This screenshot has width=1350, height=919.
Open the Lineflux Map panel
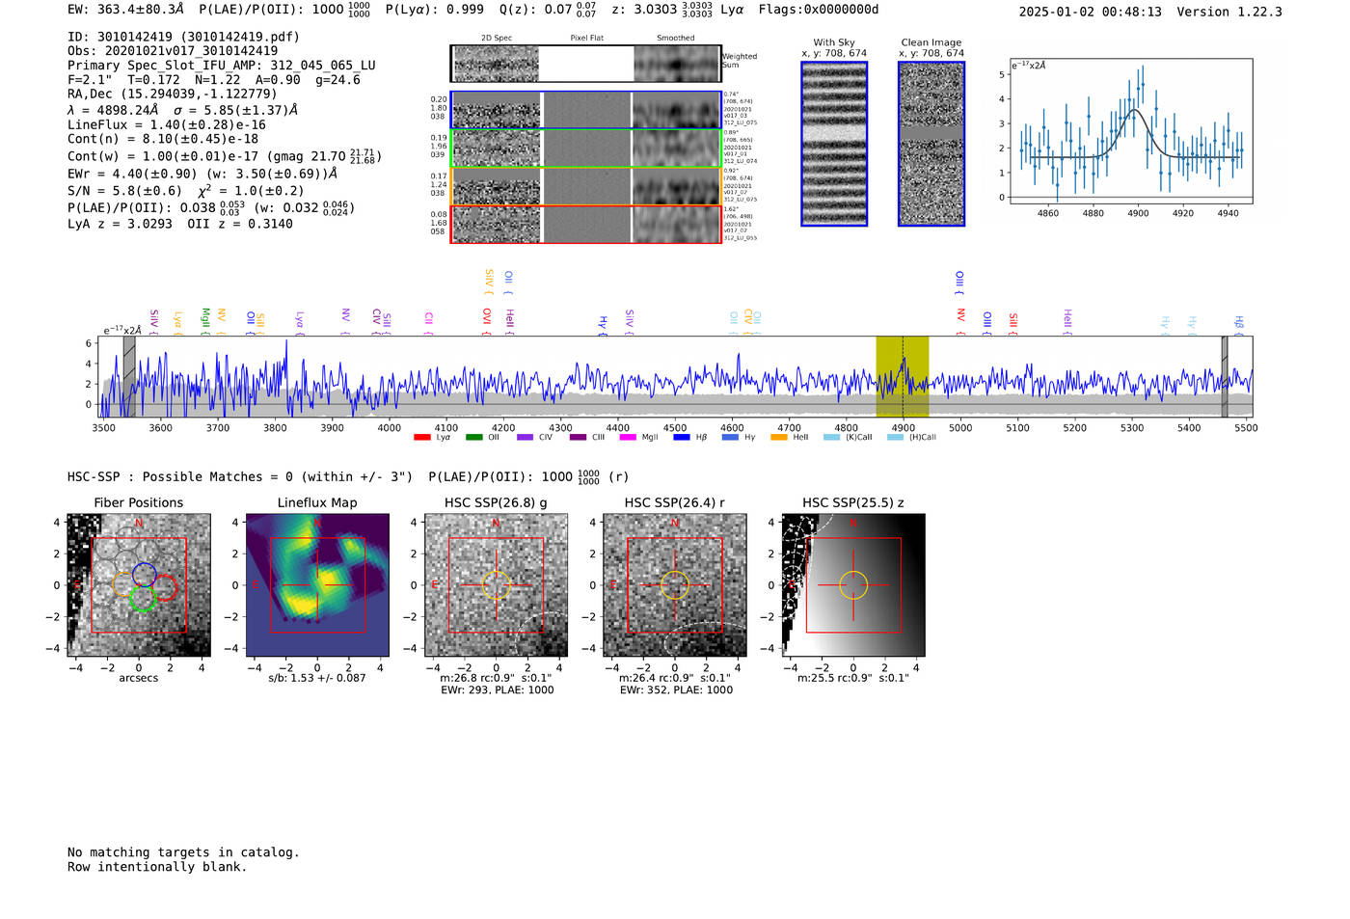point(317,585)
